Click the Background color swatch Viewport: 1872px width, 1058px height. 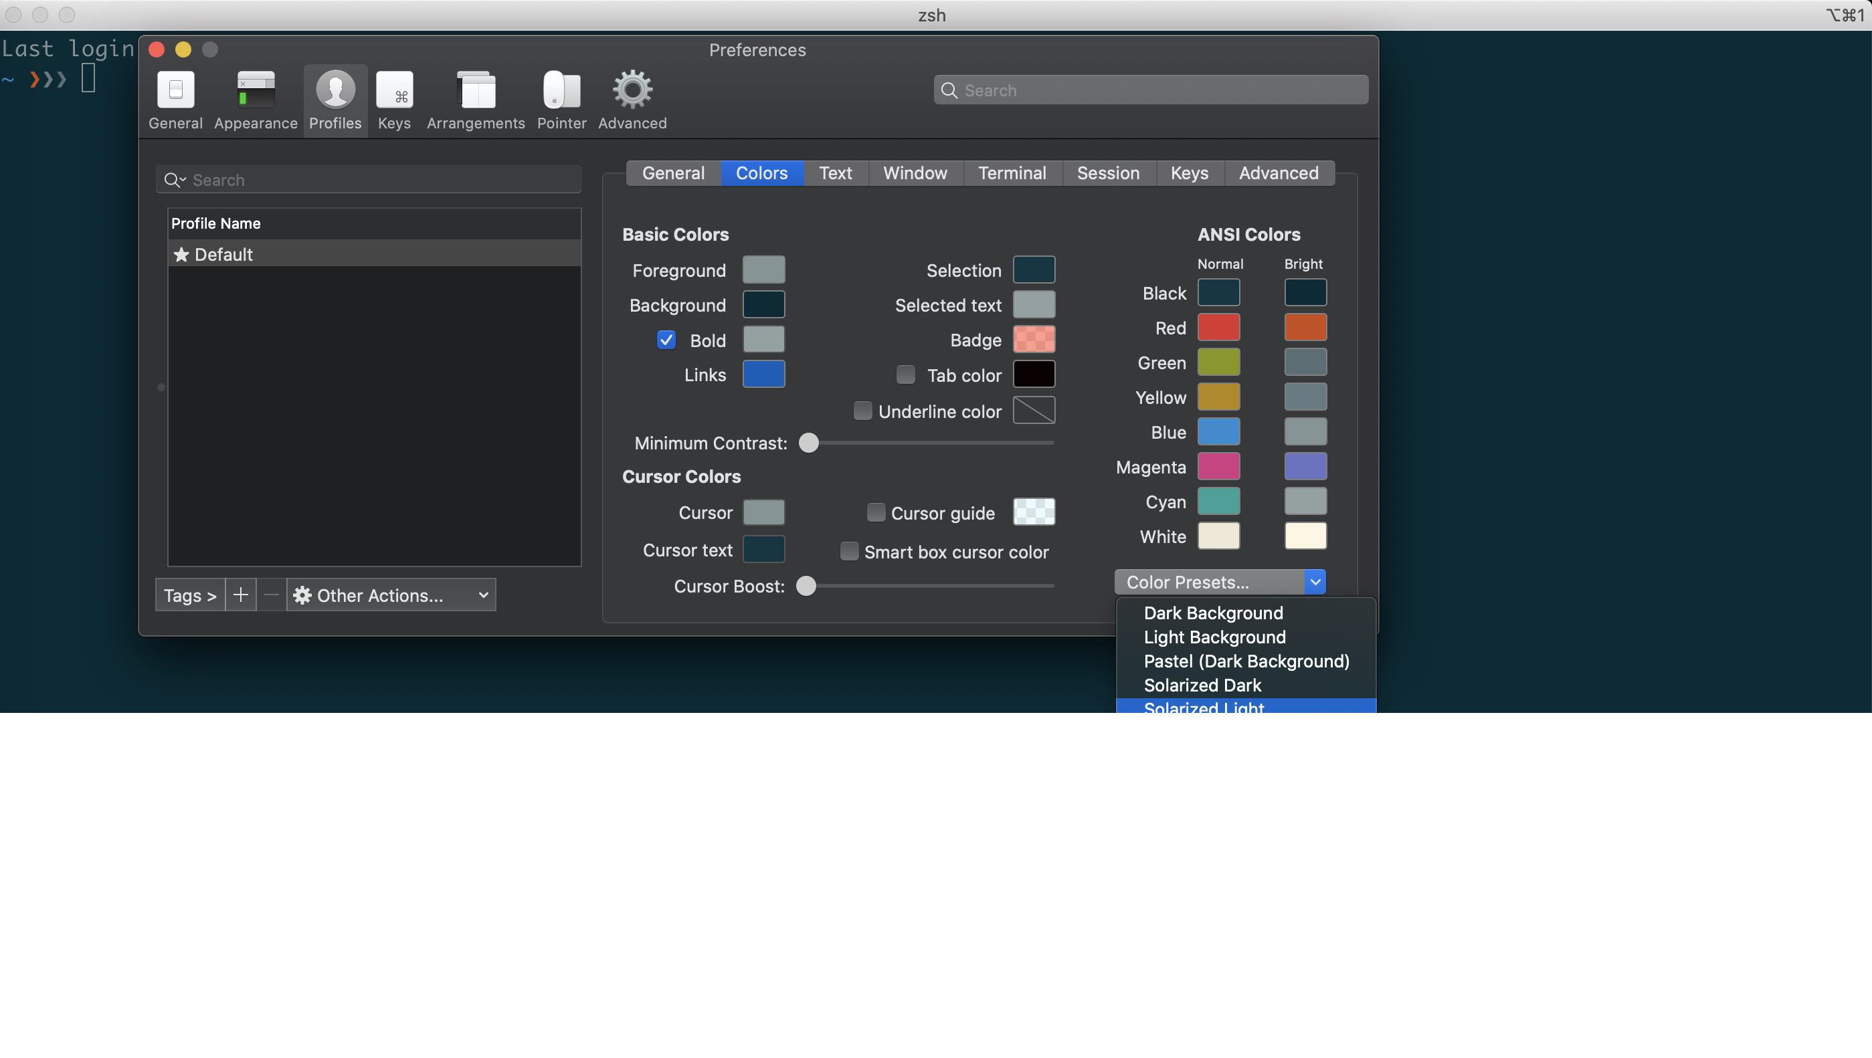(x=764, y=304)
